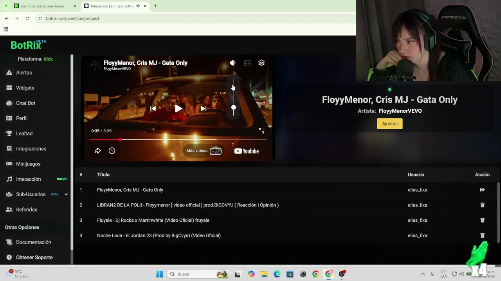Screen dimensions: 501x281
Task: View site information icon
Action: (40, 18)
